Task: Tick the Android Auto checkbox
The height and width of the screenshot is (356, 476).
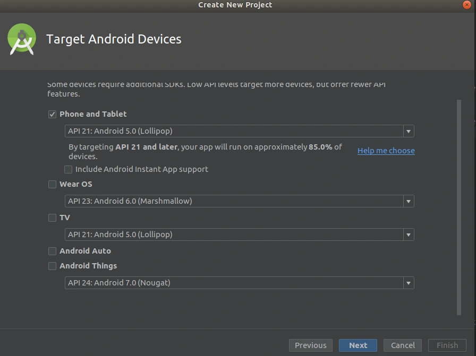Action: [52, 251]
